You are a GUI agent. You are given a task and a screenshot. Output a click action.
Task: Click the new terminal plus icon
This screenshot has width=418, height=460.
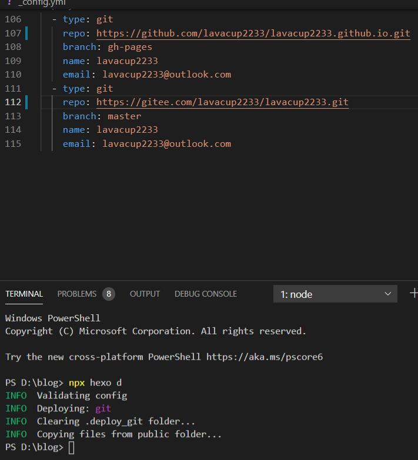(413, 293)
